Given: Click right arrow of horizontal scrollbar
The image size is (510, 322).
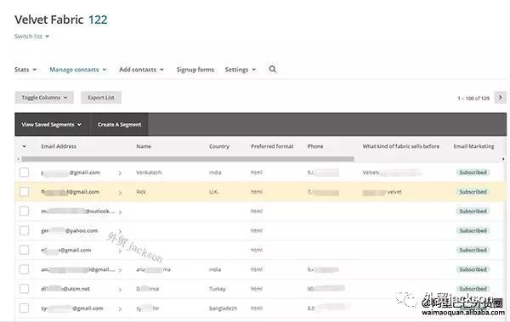Looking at the screenshot, I should point(503,159).
